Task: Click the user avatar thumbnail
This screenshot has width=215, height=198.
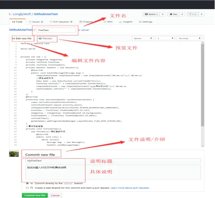Action: (14, 153)
